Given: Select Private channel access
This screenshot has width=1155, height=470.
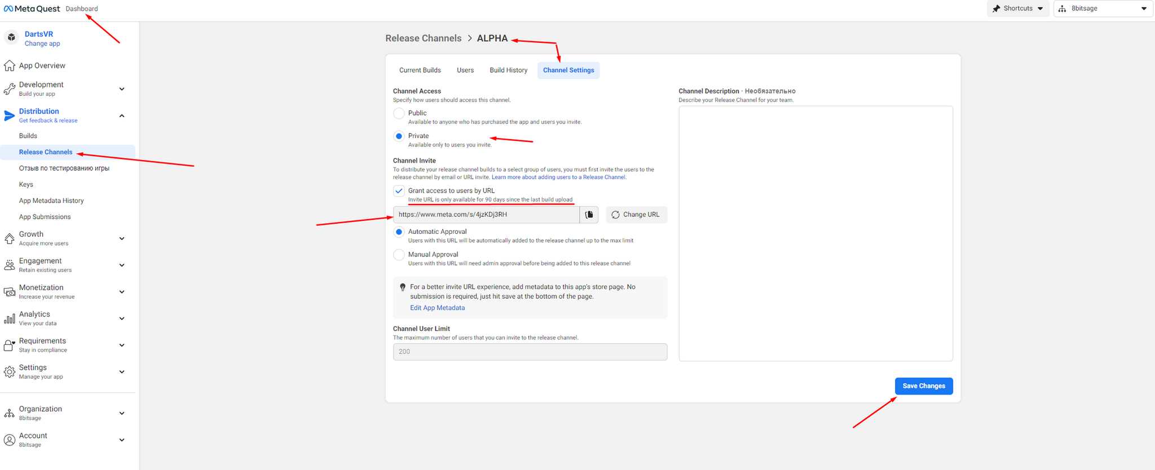Looking at the screenshot, I should 399,136.
